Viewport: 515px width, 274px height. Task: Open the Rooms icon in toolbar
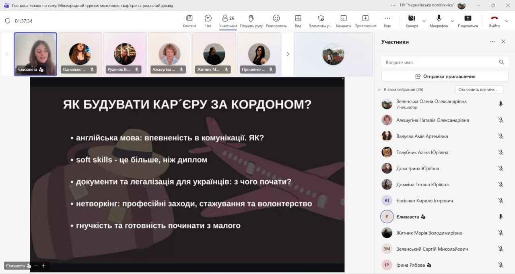pyautogui.click(x=343, y=19)
